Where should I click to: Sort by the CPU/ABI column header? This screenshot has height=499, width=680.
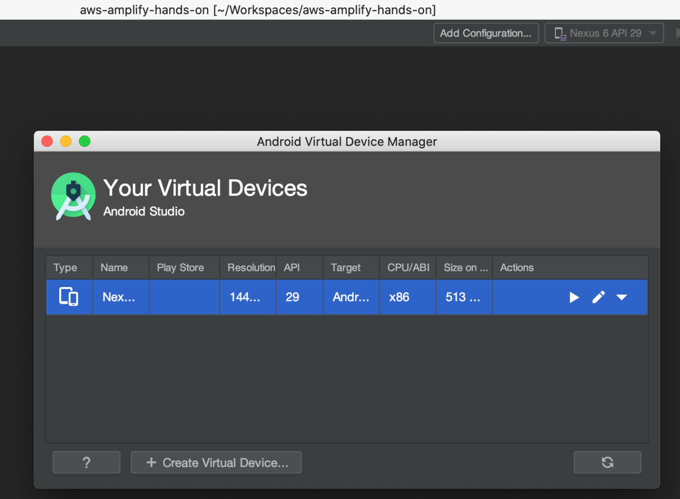click(408, 267)
